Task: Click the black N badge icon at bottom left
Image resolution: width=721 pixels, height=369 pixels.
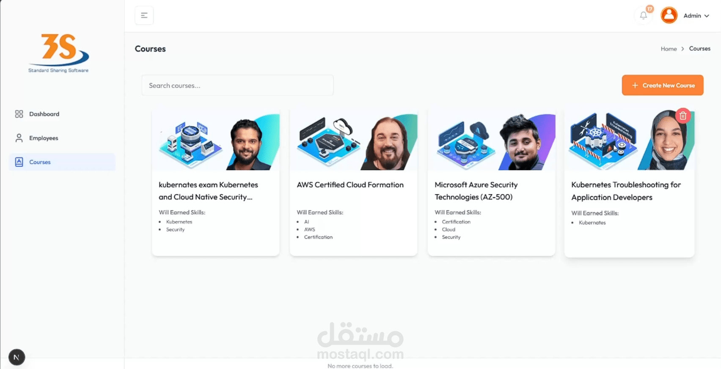Action: (x=17, y=357)
